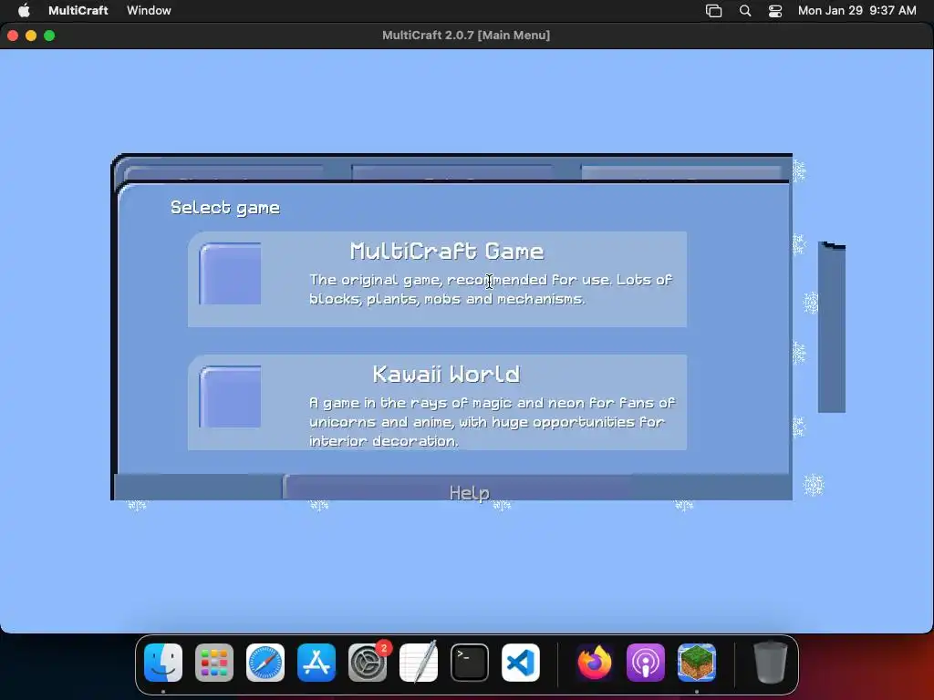This screenshot has height=700, width=934.
Task: Click the date and time display
Action: [856, 10]
